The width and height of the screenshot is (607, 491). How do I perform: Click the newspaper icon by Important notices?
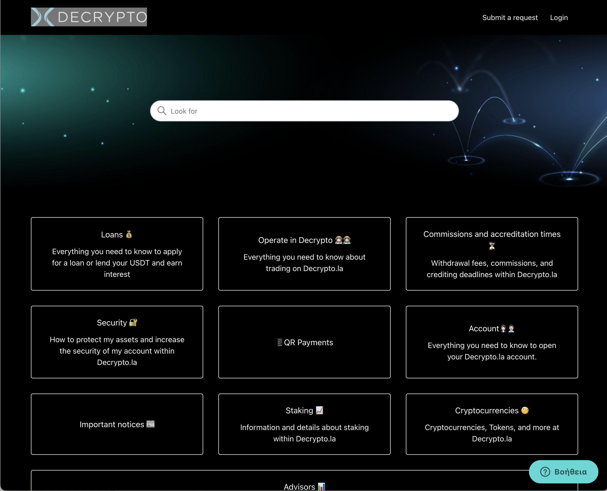tap(150, 424)
